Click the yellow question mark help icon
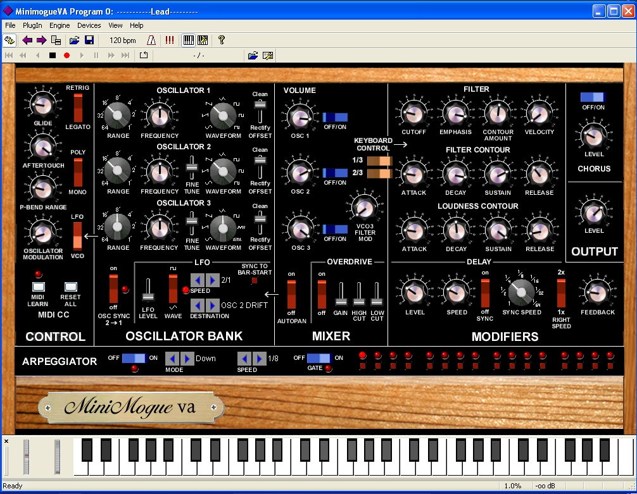 coord(222,40)
